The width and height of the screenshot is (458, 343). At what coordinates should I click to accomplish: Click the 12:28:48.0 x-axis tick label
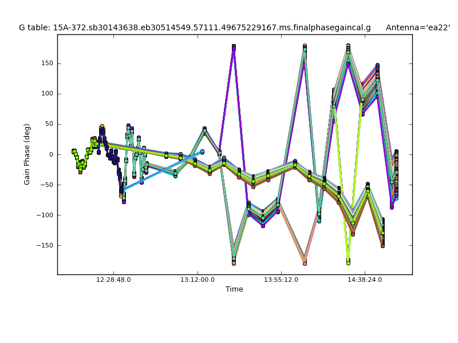click(x=113, y=280)
